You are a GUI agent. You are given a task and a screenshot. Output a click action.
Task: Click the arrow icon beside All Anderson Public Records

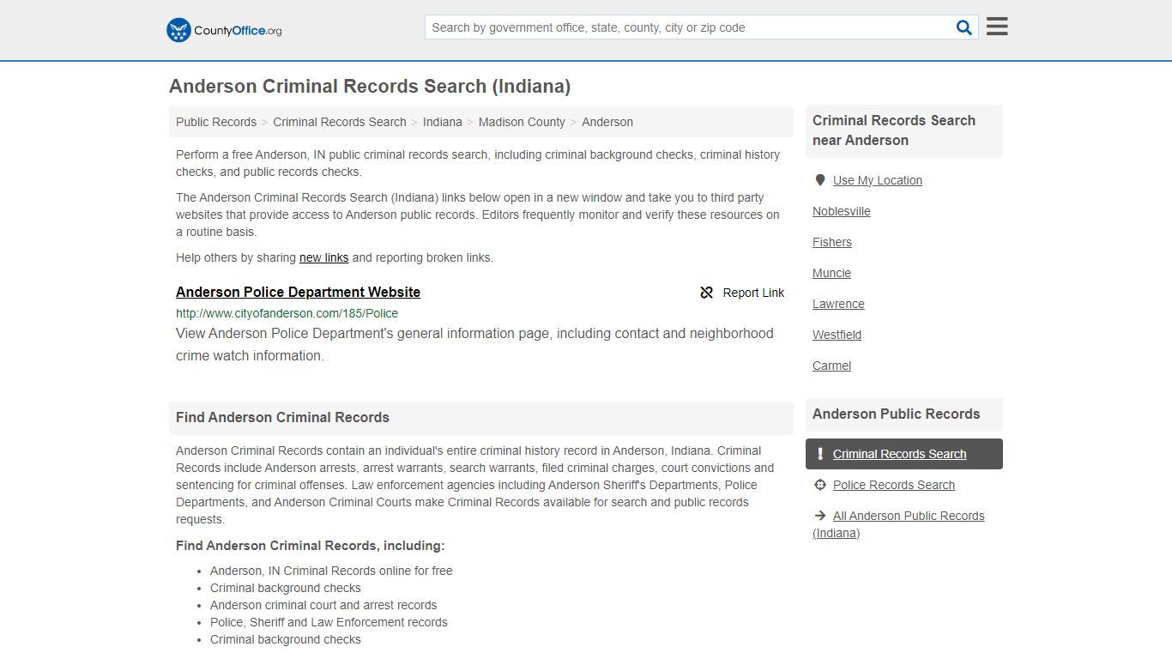tap(820, 516)
